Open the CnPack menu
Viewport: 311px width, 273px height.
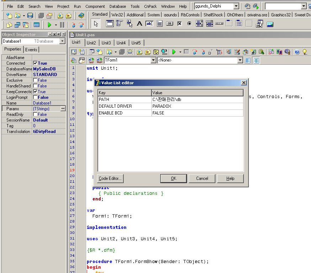pos(150,6)
